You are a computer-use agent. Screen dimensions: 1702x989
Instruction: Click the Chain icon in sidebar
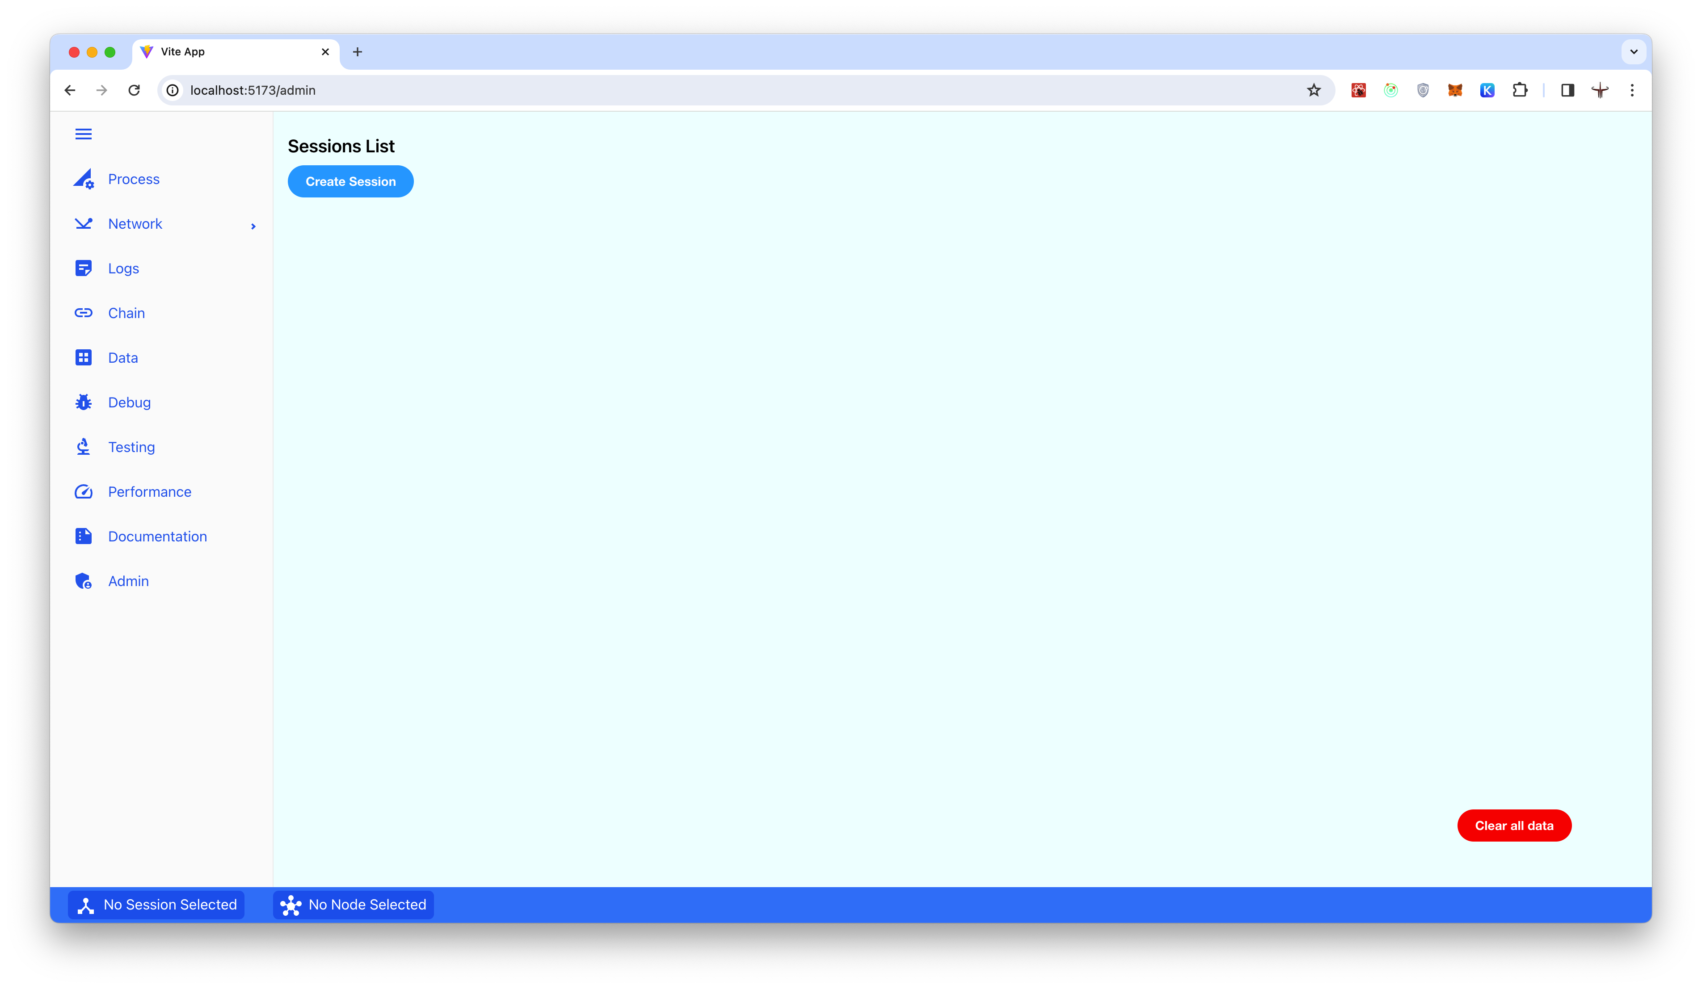[84, 312]
